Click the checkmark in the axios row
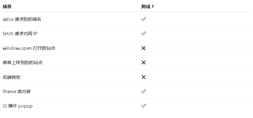The width and height of the screenshot is (253, 118). point(143,19)
